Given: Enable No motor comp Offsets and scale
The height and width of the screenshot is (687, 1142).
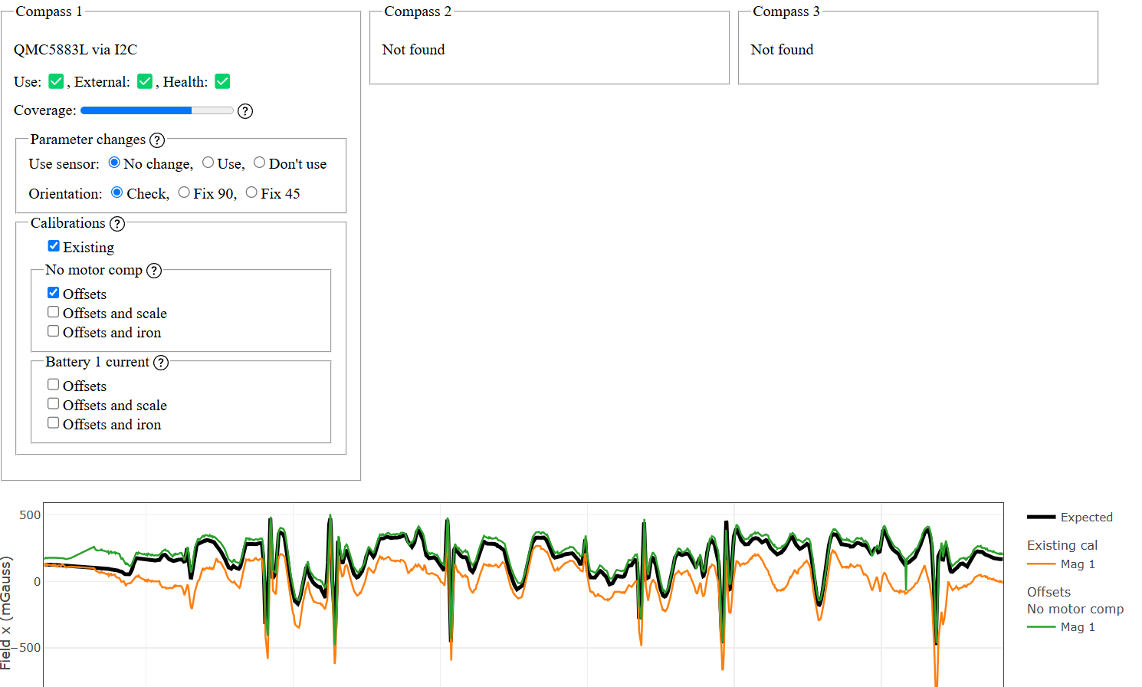Looking at the screenshot, I should click(54, 312).
